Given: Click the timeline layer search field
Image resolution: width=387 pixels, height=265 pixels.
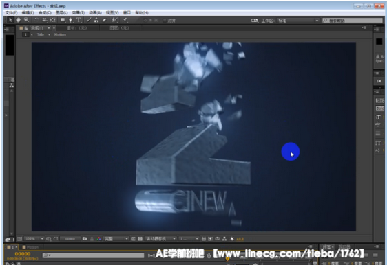Looking at the screenshot, I should [x=93, y=255].
